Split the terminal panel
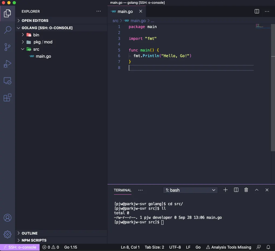 tap(236, 190)
